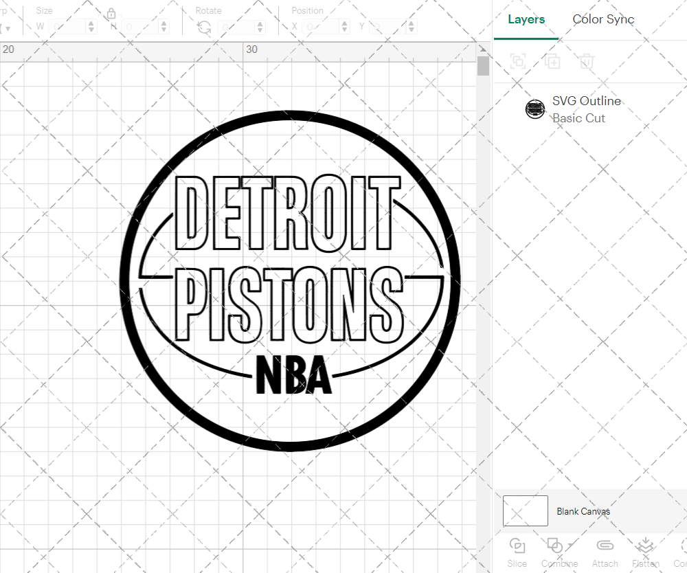Toggle the size aspect ratio lock
Image resolution: width=687 pixels, height=573 pixels.
pyautogui.click(x=111, y=13)
